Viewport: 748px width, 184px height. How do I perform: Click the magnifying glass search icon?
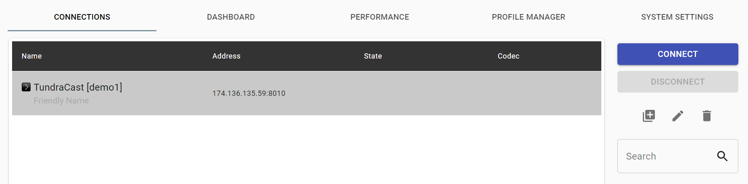click(x=722, y=156)
